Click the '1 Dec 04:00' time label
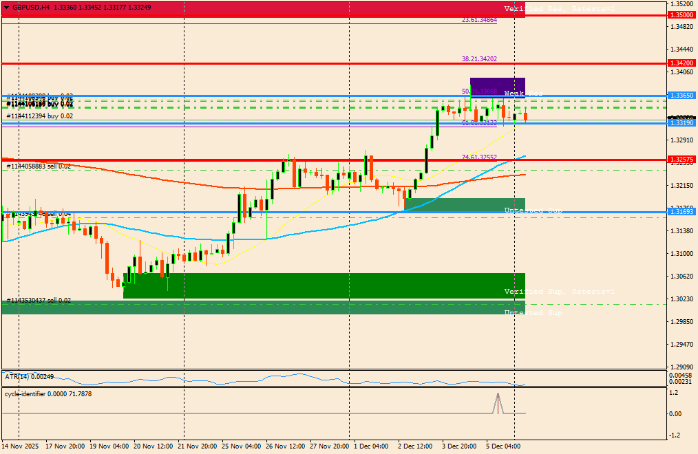The width and height of the screenshot is (698, 454). coord(371,446)
